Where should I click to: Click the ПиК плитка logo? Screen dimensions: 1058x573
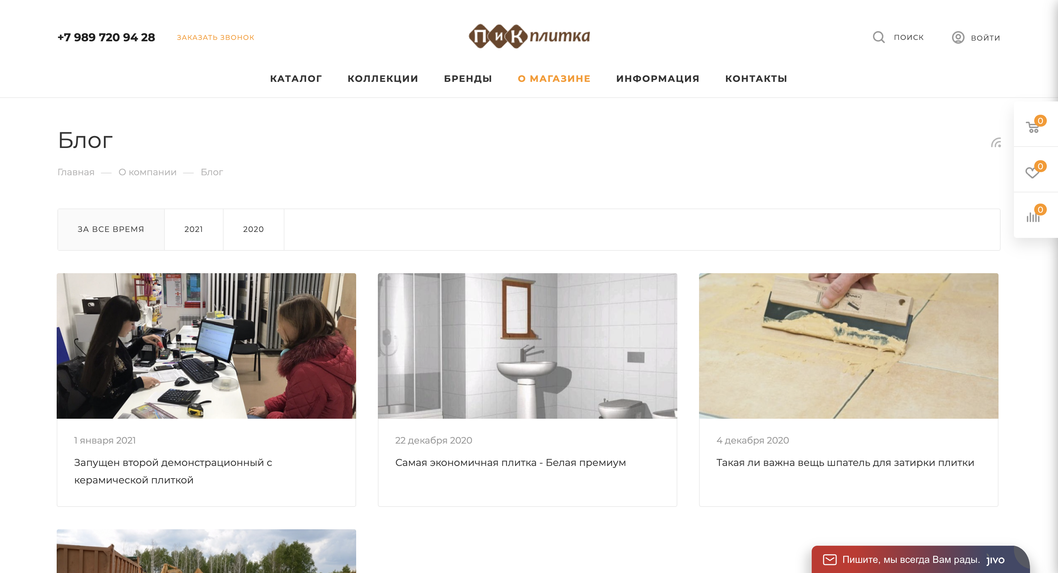coord(529,37)
